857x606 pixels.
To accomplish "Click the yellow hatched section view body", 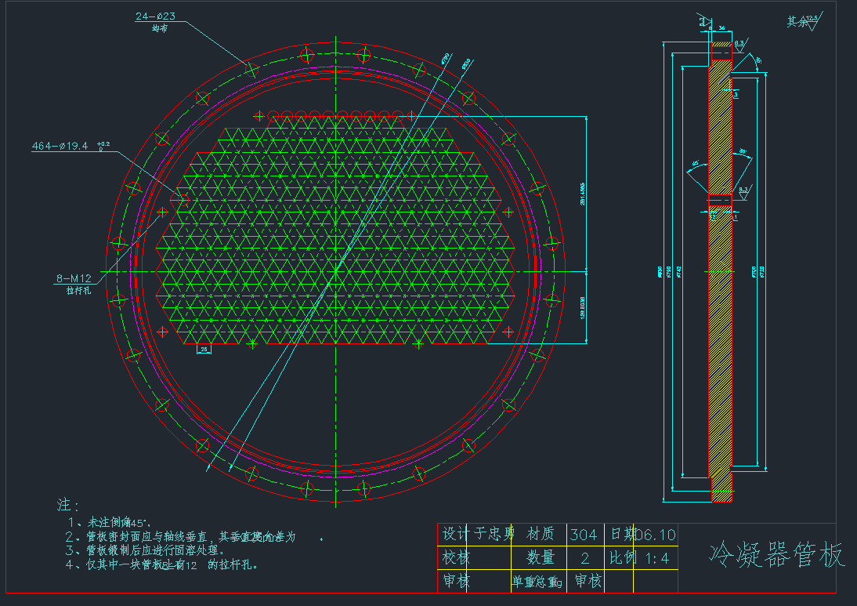I will (x=720, y=314).
